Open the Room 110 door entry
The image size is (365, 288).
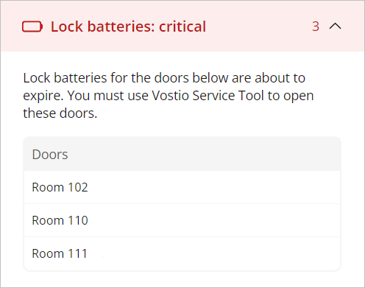tap(182, 220)
